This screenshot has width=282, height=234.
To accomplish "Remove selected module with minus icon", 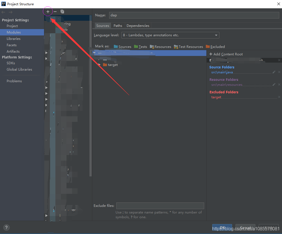I will tap(55, 12).
